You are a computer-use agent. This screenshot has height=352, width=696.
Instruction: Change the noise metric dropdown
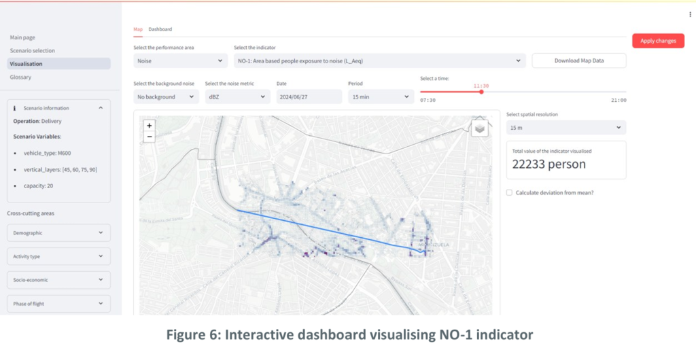(237, 97)
